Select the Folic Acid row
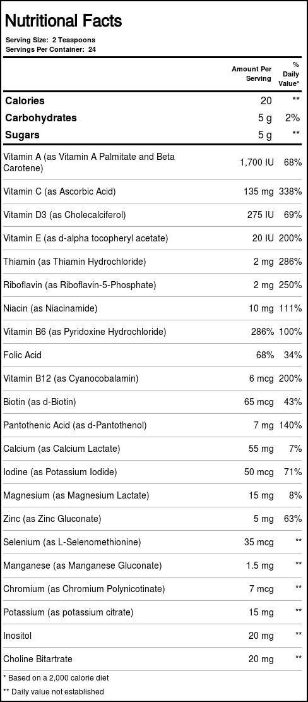308x702 pixels. click(154, 355)
